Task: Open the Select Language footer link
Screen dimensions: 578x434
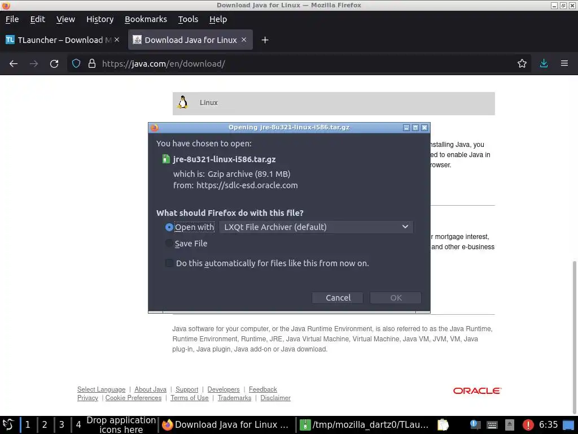Action: tap(102, 389)
